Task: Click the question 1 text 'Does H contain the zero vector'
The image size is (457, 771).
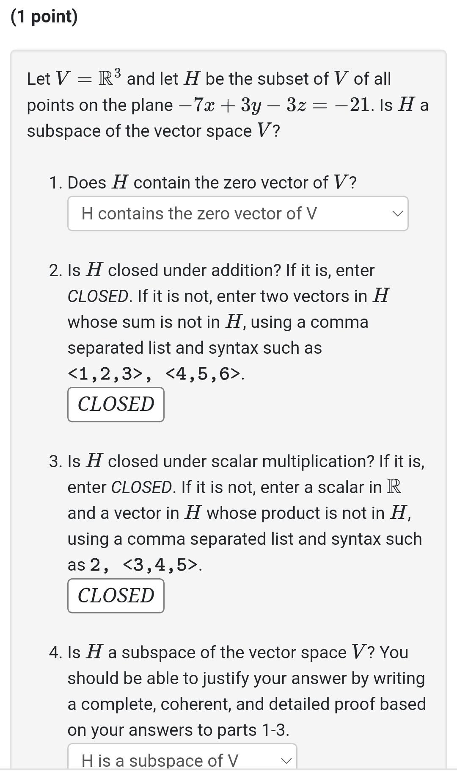Action: [x=203, y=182]
